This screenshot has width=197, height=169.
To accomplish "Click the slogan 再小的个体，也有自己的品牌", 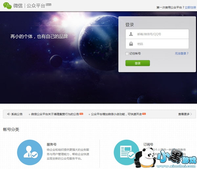I will pyautogui.click(x=39, y=36).
